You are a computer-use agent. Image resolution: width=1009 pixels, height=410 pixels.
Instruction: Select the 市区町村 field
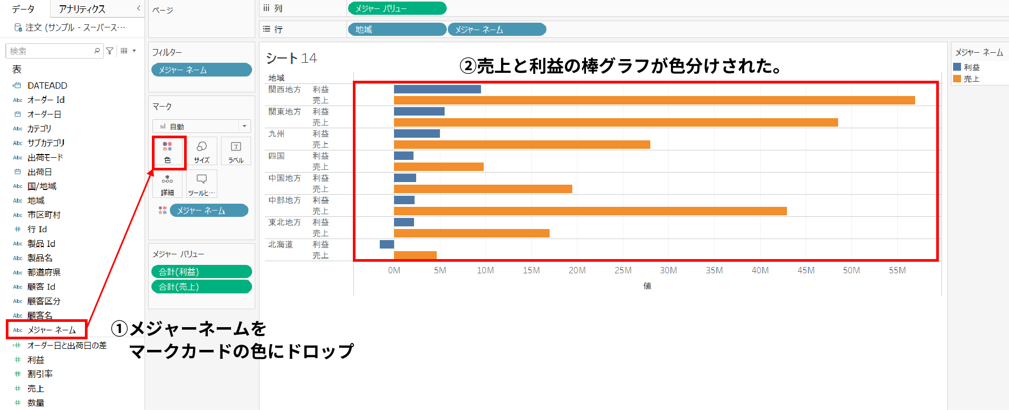44,215
